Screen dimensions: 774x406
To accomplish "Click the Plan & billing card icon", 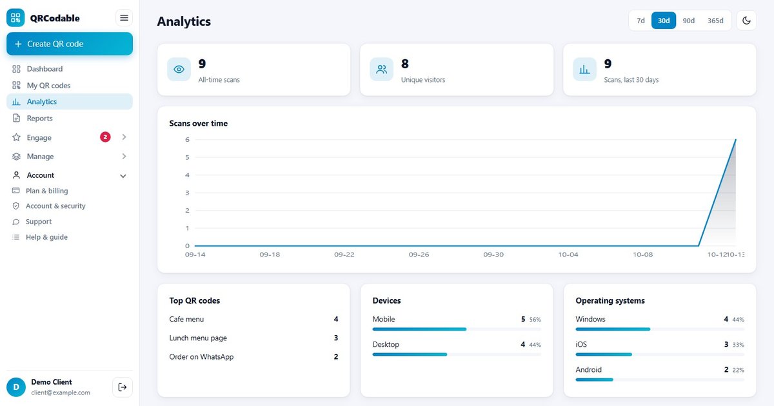I will 16,191.
